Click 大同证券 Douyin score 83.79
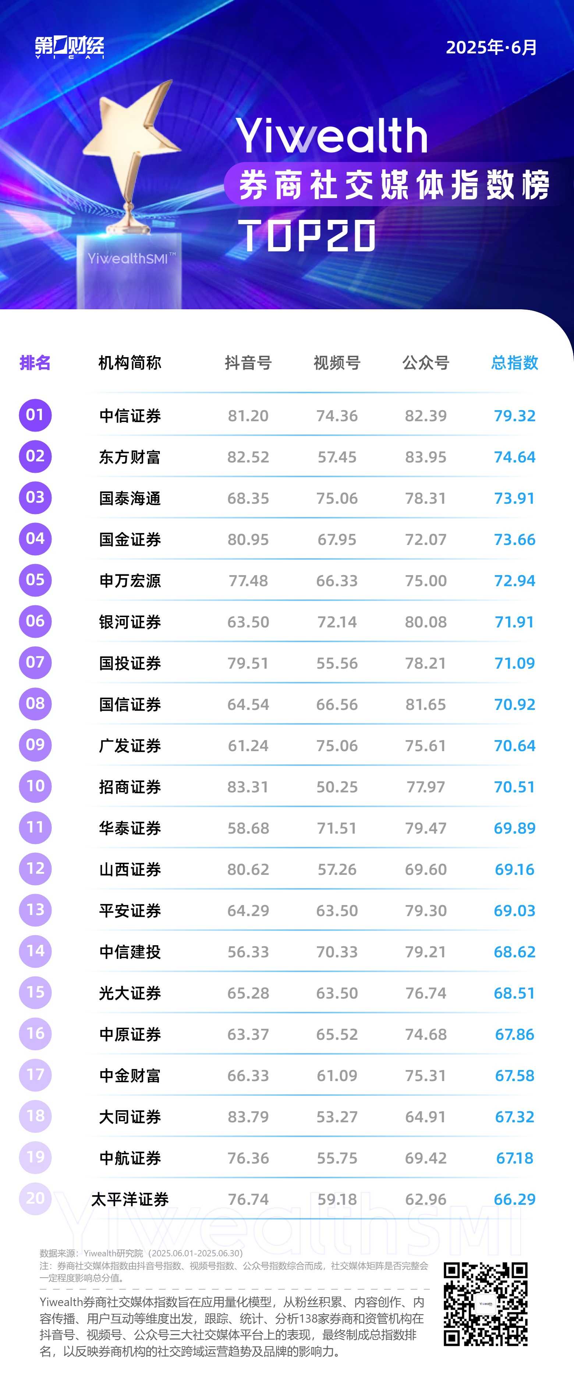The image size is (574, 1383). [x=248, y=1117]
